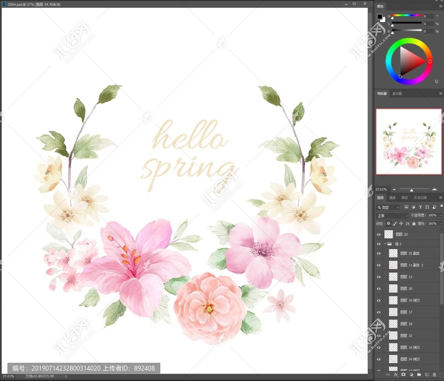The image size is (444, 381).
Task: Click the smart object filter icon
Action: [x=434, y=207]
